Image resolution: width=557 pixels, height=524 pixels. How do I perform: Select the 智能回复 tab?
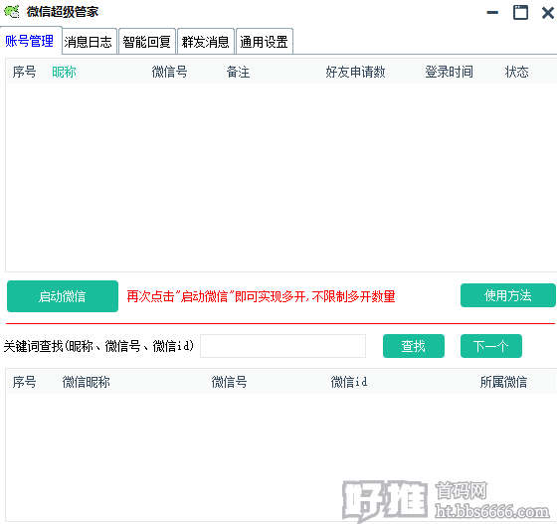[x=147, y=42]
